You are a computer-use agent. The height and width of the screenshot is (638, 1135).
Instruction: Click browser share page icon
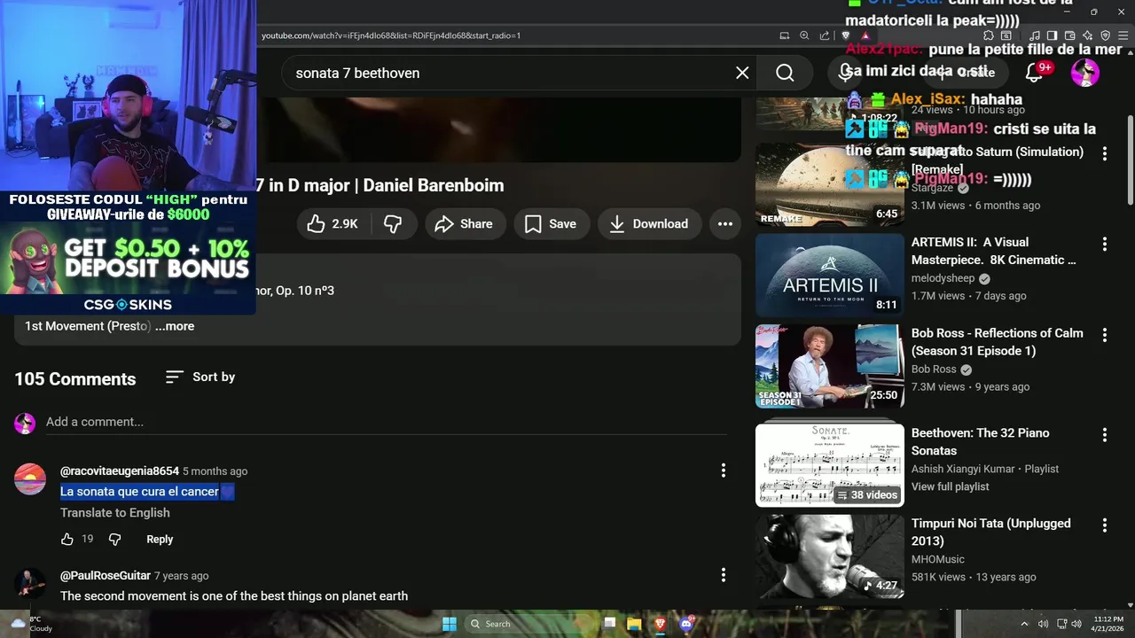(x=825, y=35)
